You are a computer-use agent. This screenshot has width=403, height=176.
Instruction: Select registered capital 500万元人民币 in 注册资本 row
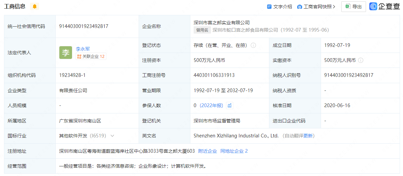click(x=209, y=60)
